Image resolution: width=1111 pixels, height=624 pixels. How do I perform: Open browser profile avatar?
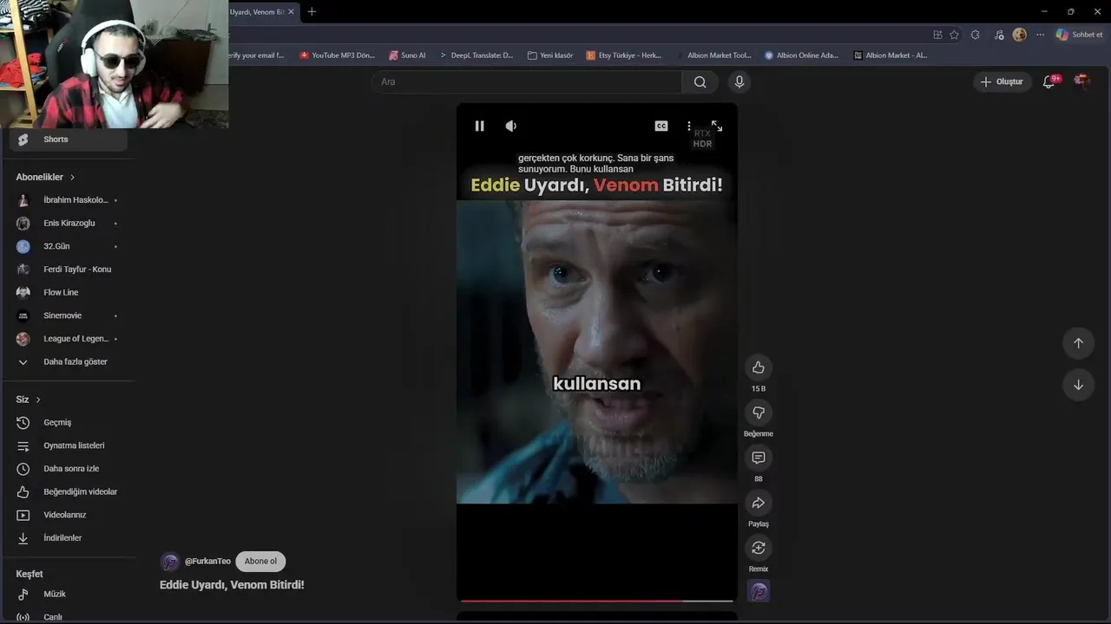[x=1020, y=35]
